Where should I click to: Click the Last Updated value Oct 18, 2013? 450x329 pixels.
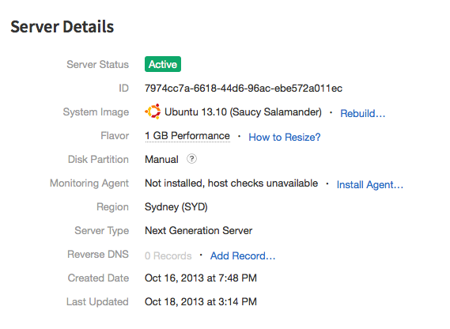click(201, 301)
